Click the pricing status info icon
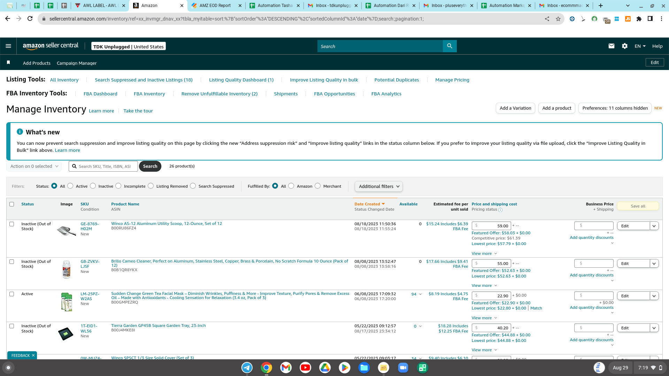Screen dimensions: 669x376 [x=500, y=210]
